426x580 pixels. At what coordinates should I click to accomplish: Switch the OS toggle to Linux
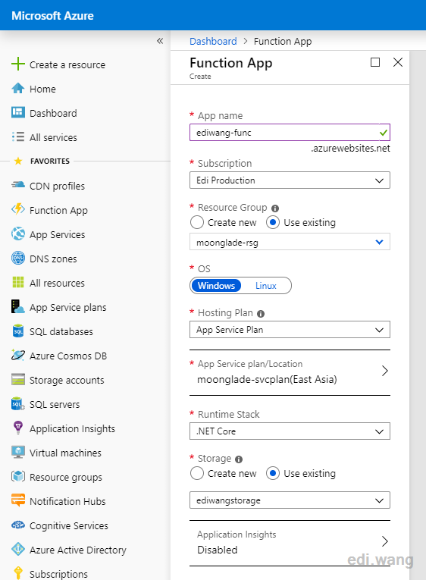coord(265,286)
